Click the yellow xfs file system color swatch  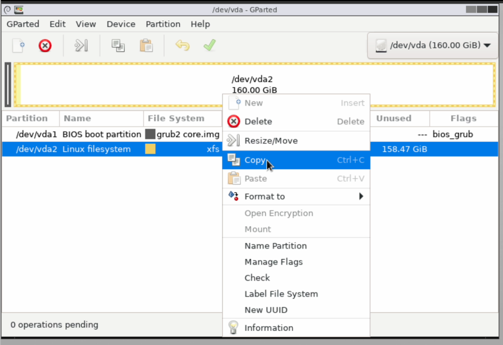150,149
